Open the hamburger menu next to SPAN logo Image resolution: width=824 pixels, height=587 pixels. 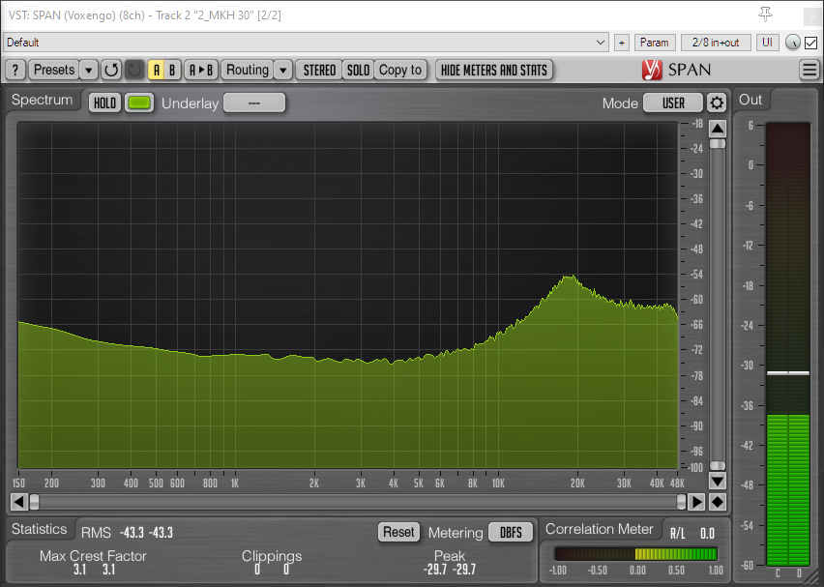point(809,70)
